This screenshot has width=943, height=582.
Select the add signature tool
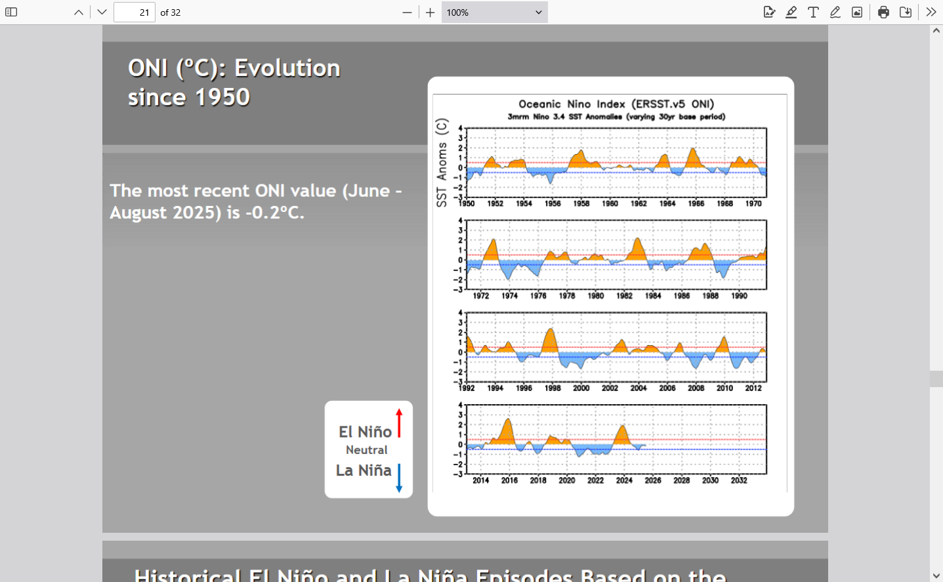pyautogui.click(x=769, y=12)
